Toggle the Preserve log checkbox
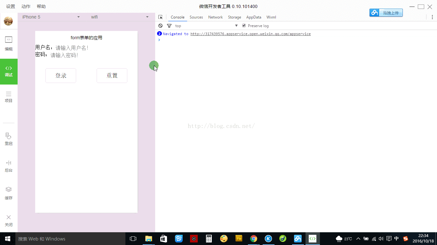 pyautogui.click(x=244, y=26)
